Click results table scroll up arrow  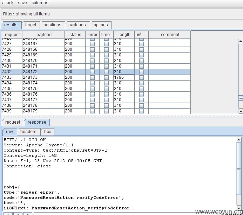241,41
